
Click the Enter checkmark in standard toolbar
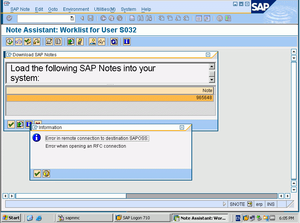pyautogui.click(x=9, y=18)
